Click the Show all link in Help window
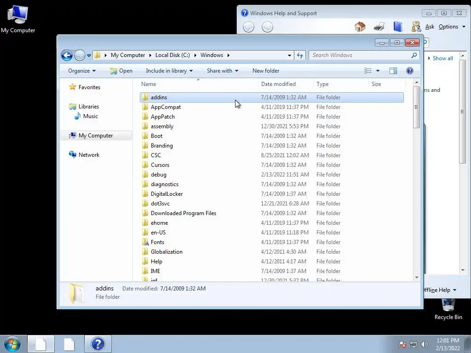The height and width of the screenshot is (353, 471). [x=443, y=58]
